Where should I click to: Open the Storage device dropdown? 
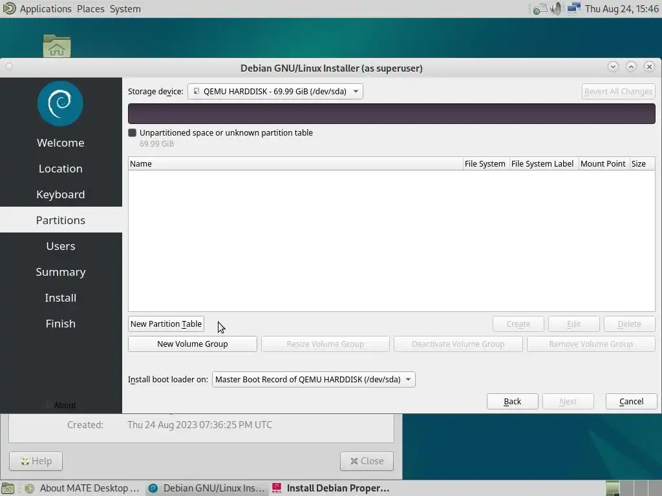click(275, 91)
